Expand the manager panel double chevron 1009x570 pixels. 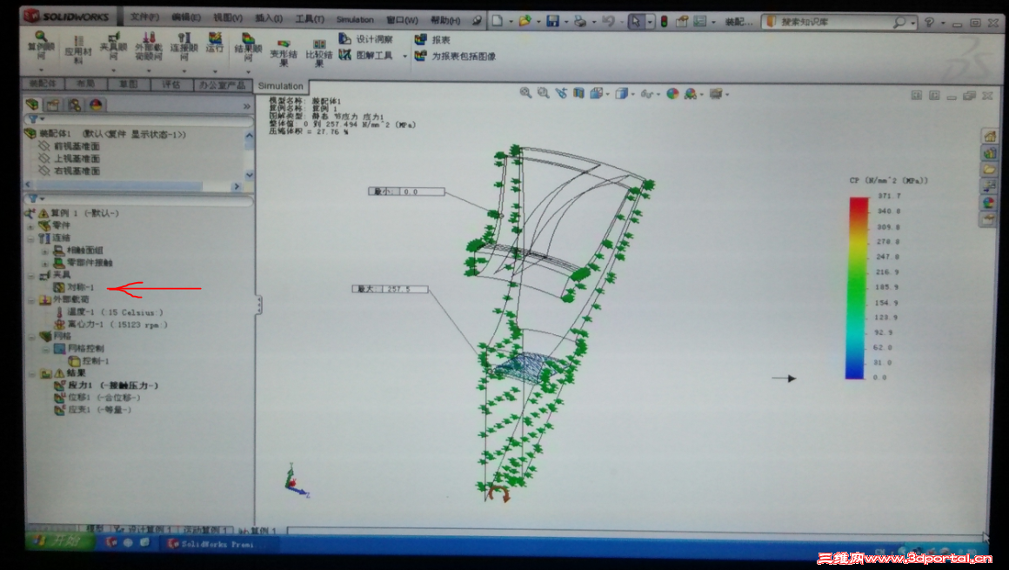click(246, 105)
